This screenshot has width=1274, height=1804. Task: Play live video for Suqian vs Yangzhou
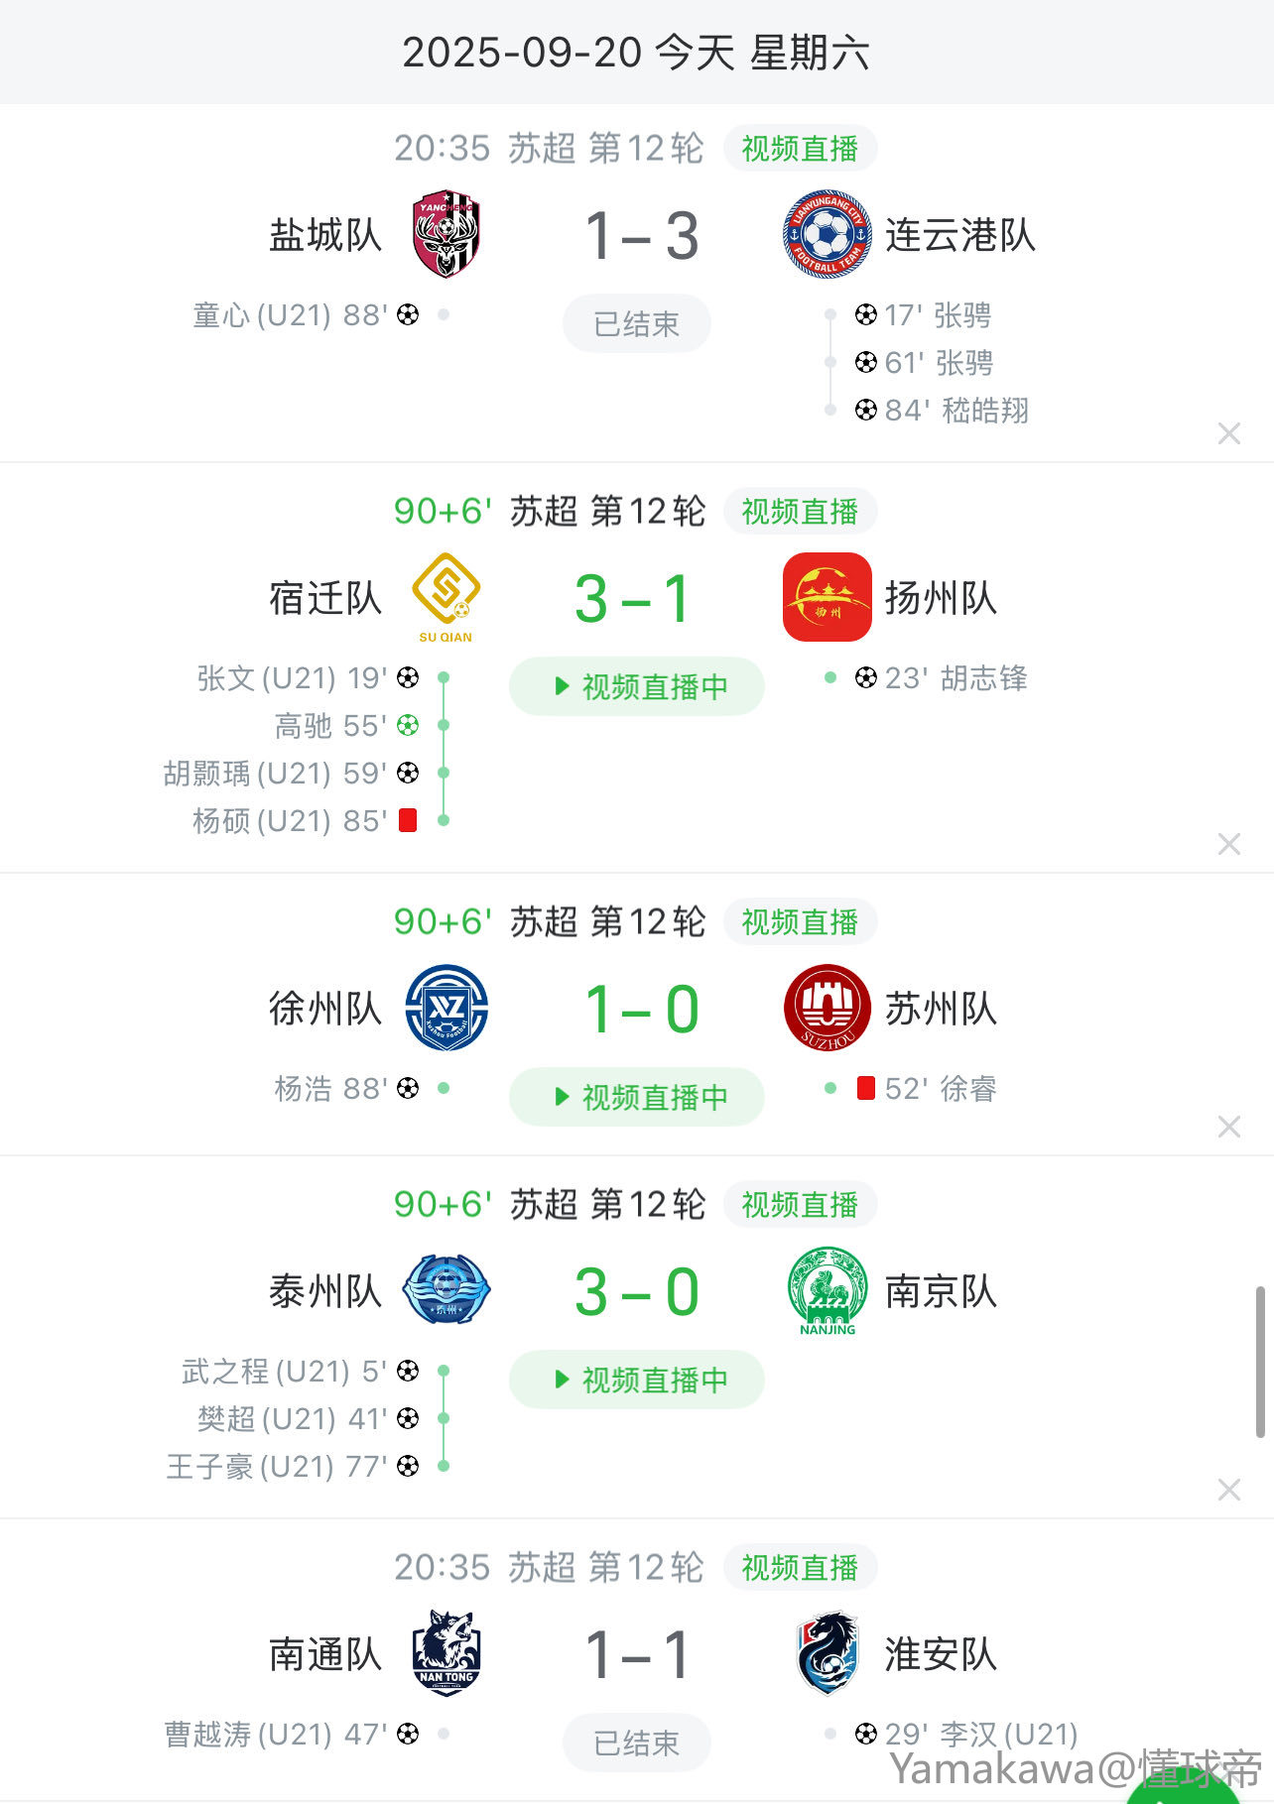[x=636, y=686]
